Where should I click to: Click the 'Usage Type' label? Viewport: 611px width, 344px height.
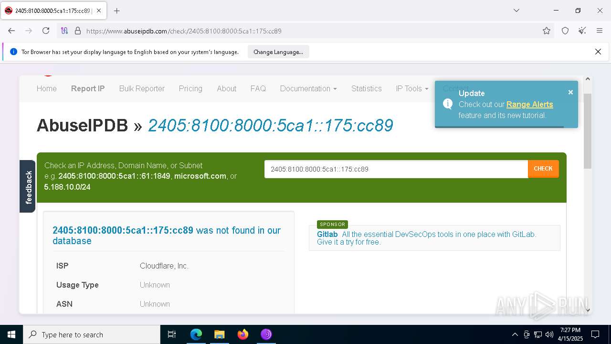coord(77,285)
